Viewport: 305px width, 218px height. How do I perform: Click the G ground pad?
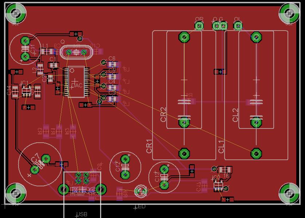(x=223, y=26)
